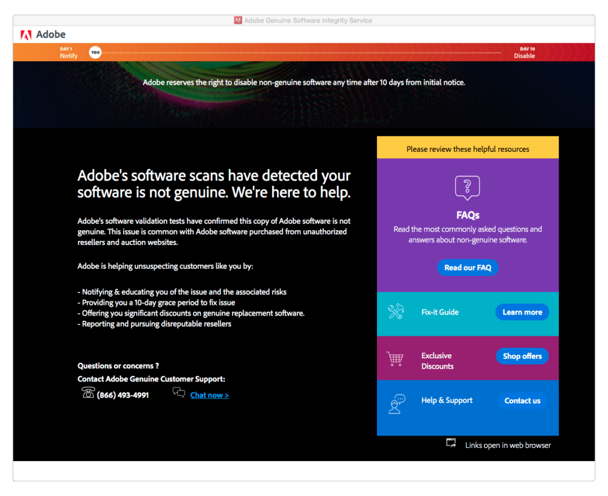This screenshot has width=608, height=496.
Task: Click the external browser icon near Links open text
Action: (451, 443)
